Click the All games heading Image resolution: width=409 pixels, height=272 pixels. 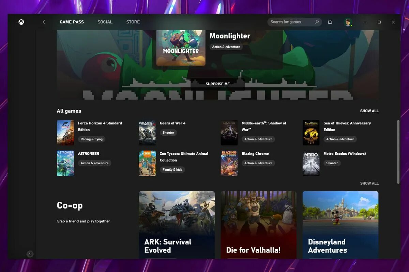tap(69, 111)
